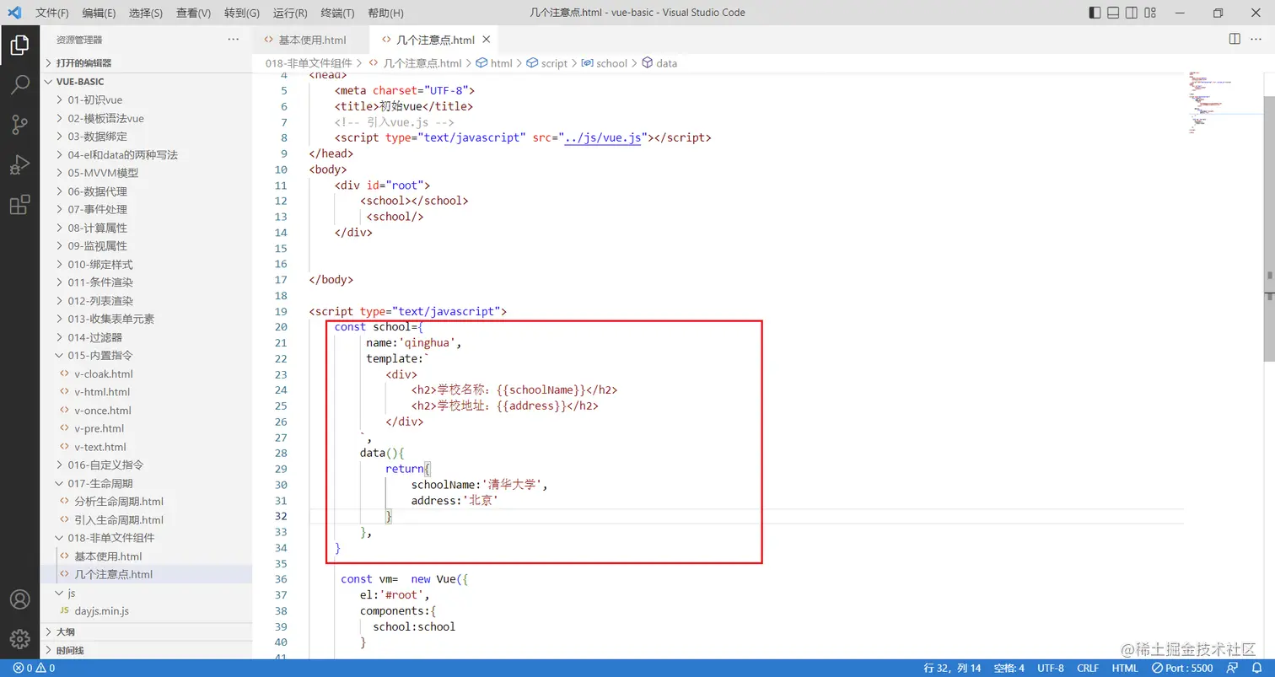Click the notifications bell in status bar
Screen dimensions: 1275x677
point(1256,668)
